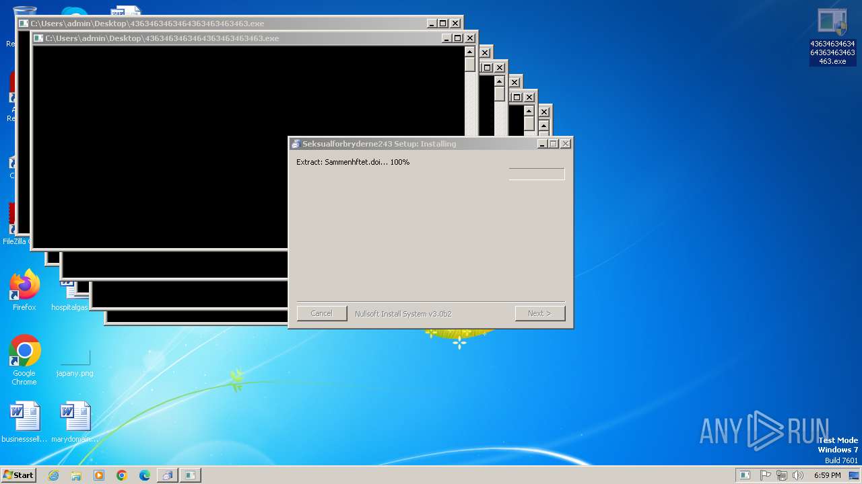
Task: Open Windows Media Player taskbar icon
Action: [99, 475]
